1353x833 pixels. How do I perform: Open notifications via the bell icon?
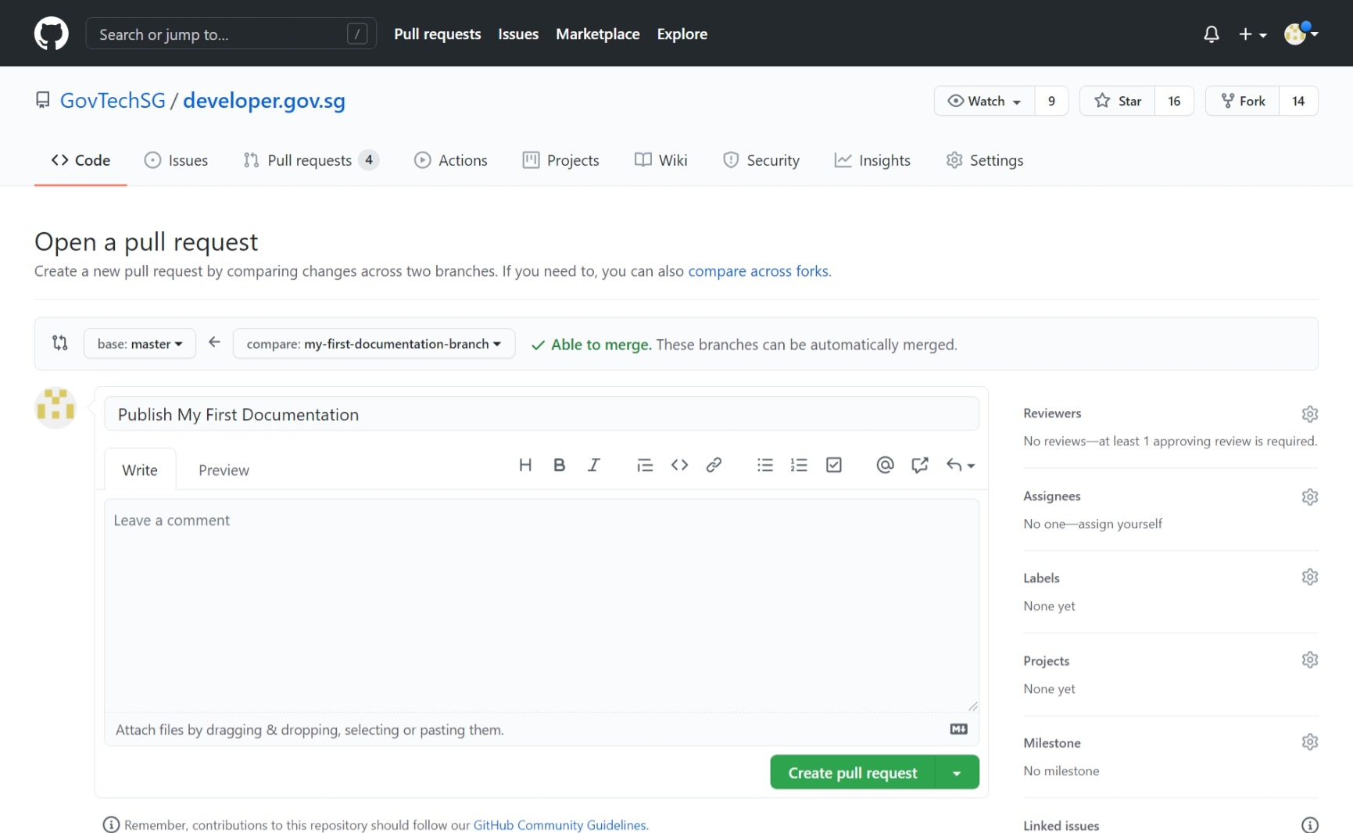tap(1211, 34)
